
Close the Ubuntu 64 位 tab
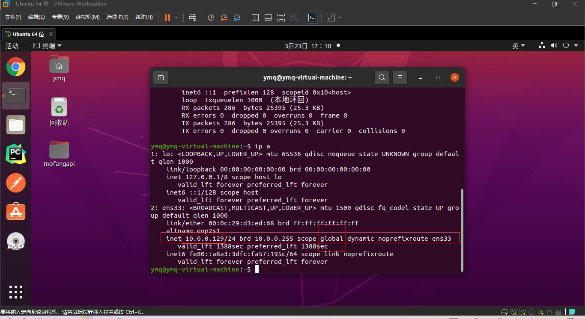(51, 34)
